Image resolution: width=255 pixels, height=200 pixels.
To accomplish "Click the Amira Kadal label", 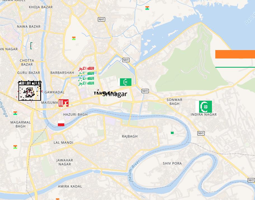I will click(70, 186).
